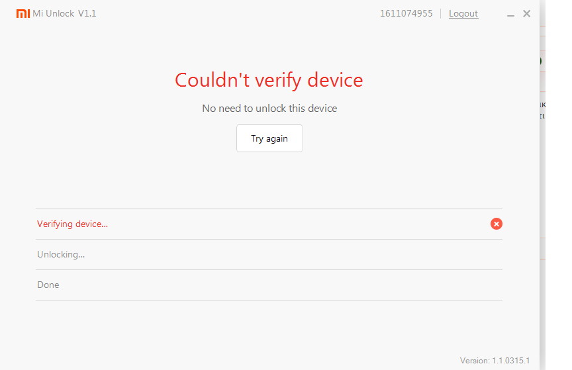Screen dimensions: 572x370
Task: Close the Mi Unlock window
Action: pos(526,13)
